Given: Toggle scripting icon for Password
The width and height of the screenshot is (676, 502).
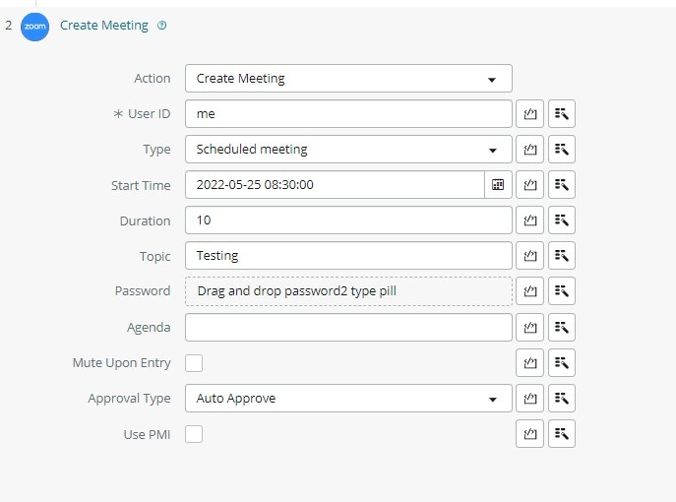Looking at the screenshot, I should click(529, 291).
